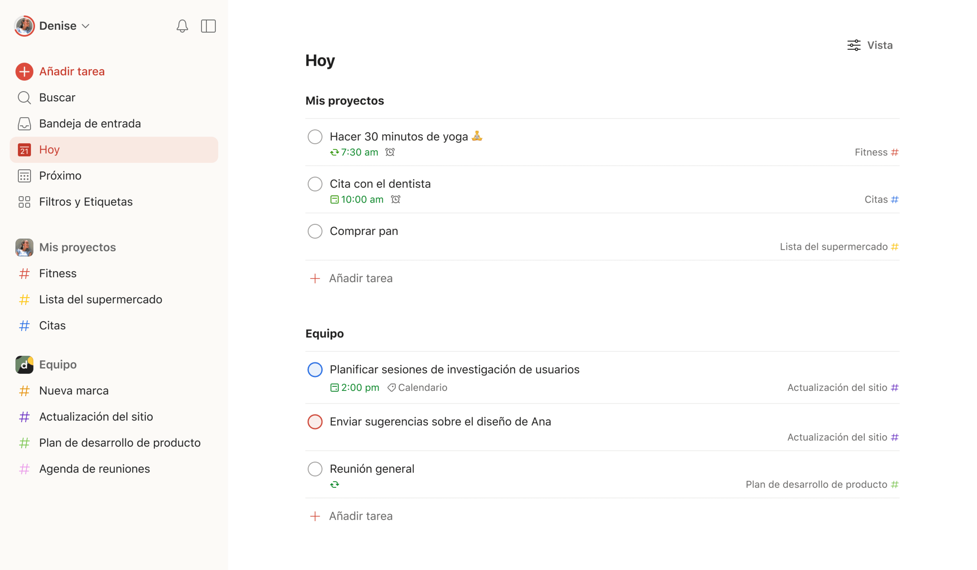Click Denise's profile avatar
Image resolution: width=977 pixels, height=570 pixels.
click(x=25, y=26)
